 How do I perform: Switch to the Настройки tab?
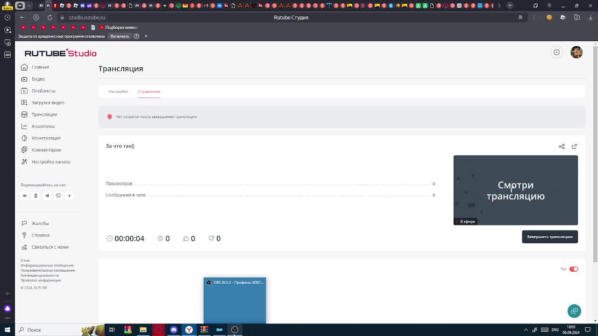pyautogui.click(x=118, y=91)
